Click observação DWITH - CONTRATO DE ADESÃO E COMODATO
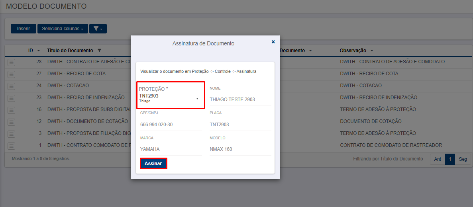The height and width of the screenshot is (207, 473). [393, 61]
